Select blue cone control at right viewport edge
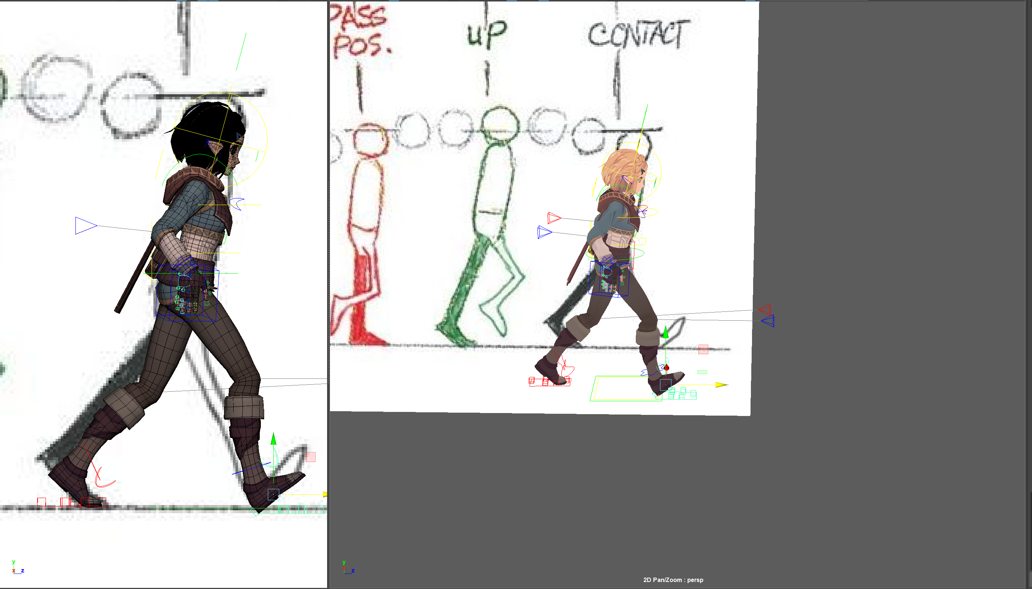 [x=768, y=321]
